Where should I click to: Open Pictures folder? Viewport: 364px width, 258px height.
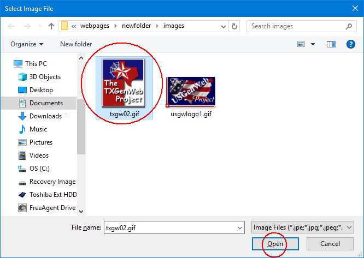[x=41, y=142]
